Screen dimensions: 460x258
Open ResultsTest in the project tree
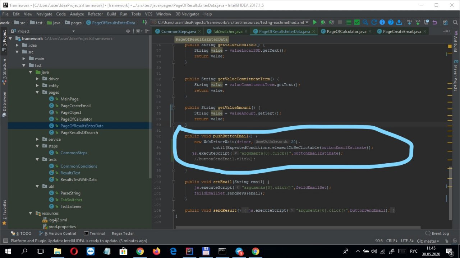pyautogui.click(x=70, y=173)
